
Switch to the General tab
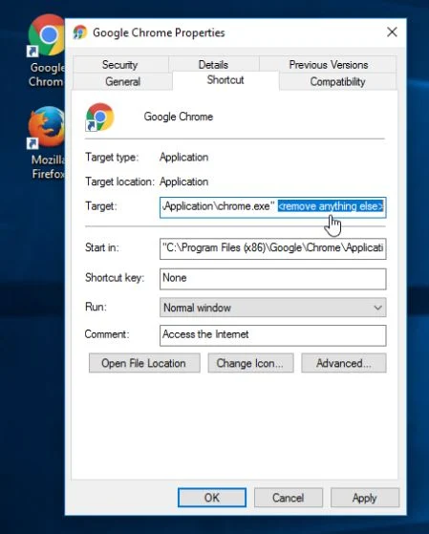[122, 82]
